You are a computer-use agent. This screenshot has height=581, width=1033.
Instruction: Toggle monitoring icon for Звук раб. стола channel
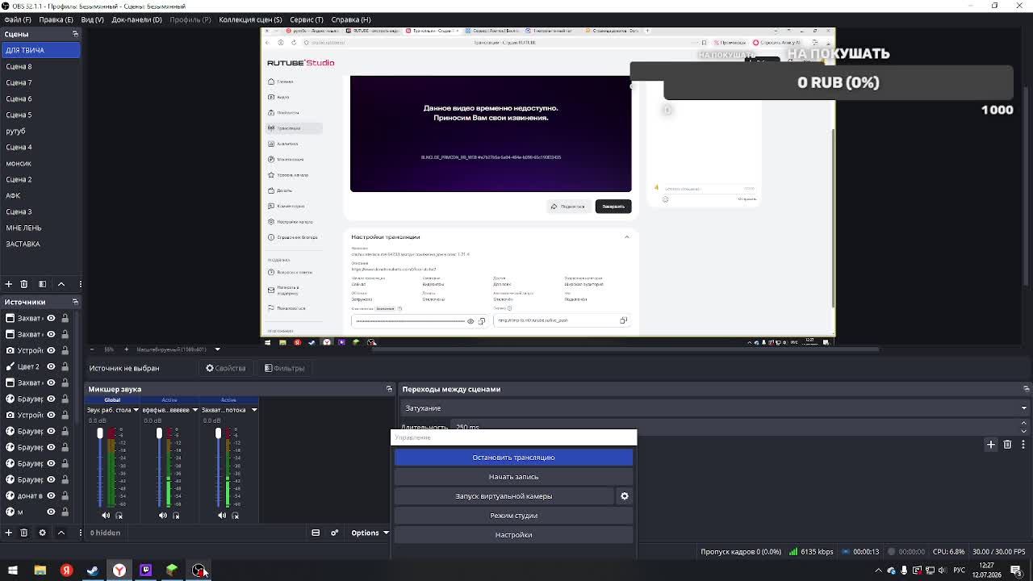click(x=119, y=516)
